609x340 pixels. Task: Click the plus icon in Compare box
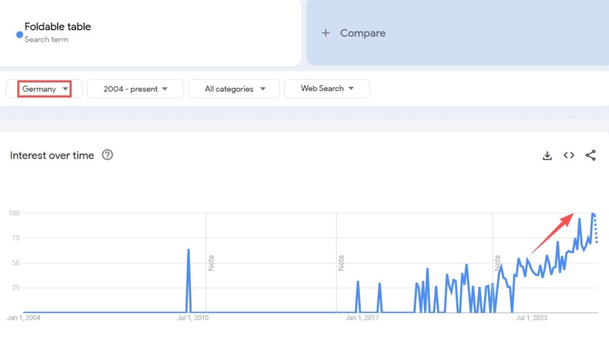point(325,33)
